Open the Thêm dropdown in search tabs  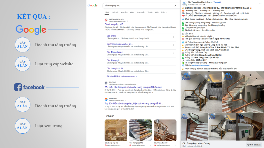pos(164,12)
